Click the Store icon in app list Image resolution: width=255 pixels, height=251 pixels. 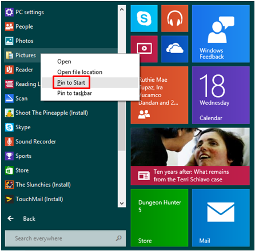(x=9, y=170)
